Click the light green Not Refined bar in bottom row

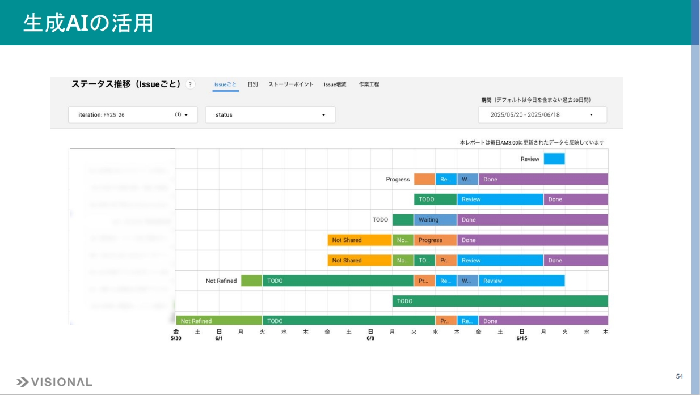pyautogui.click(x=219, y=321)
